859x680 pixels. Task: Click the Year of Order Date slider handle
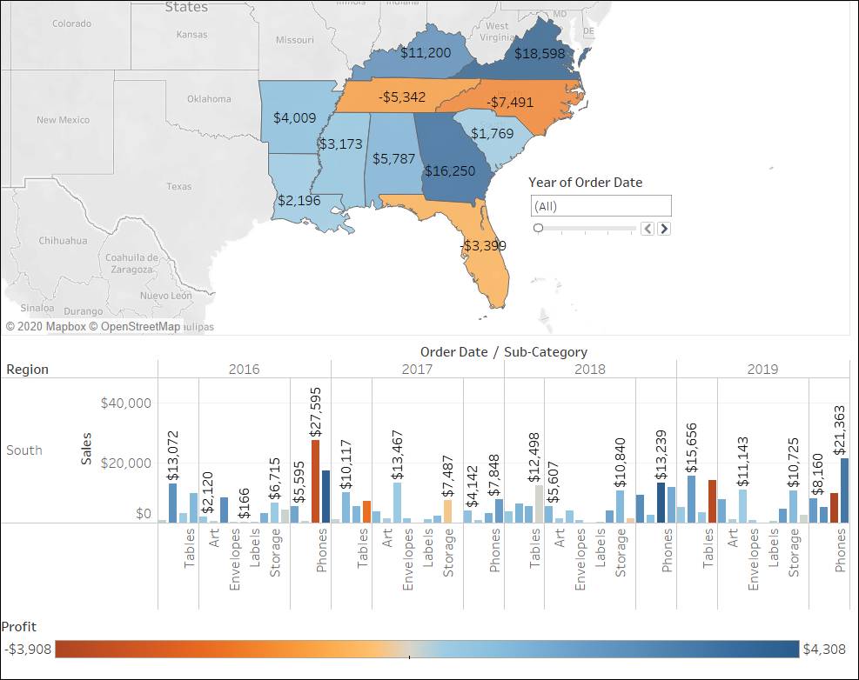538,227
